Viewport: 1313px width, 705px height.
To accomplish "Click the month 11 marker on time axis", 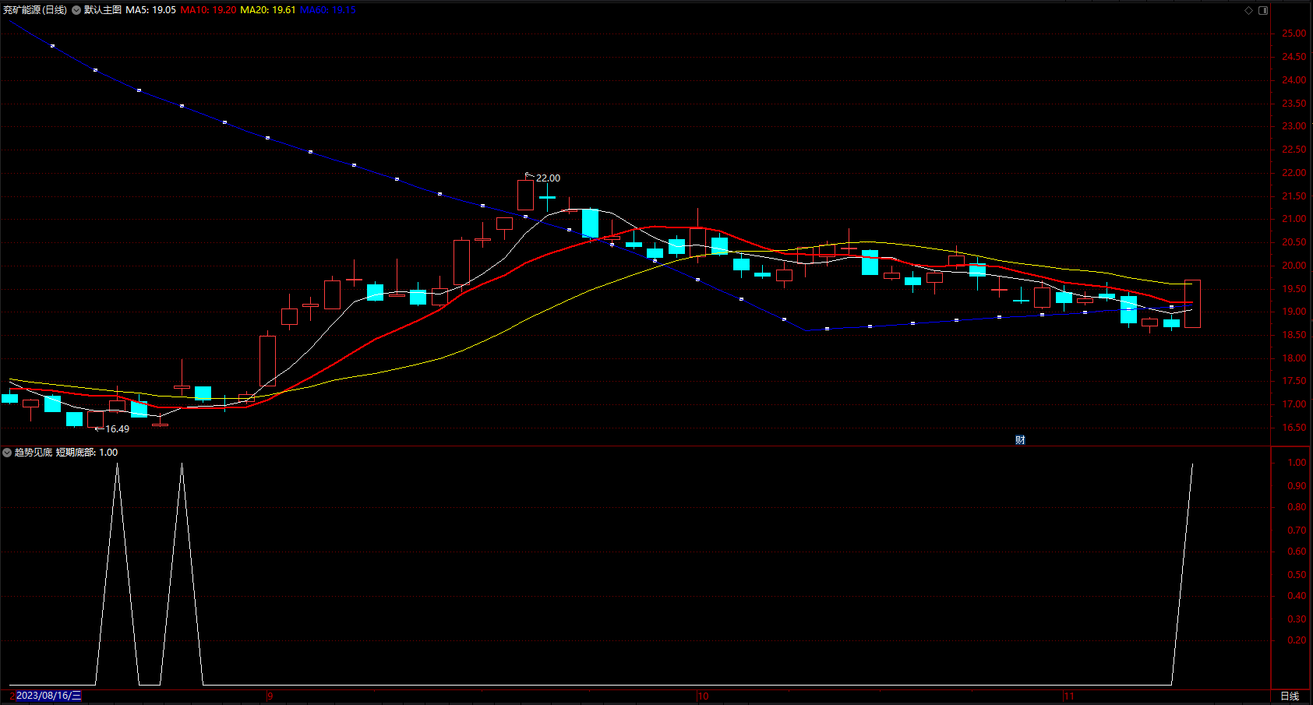I will (x=1068, y=696).
